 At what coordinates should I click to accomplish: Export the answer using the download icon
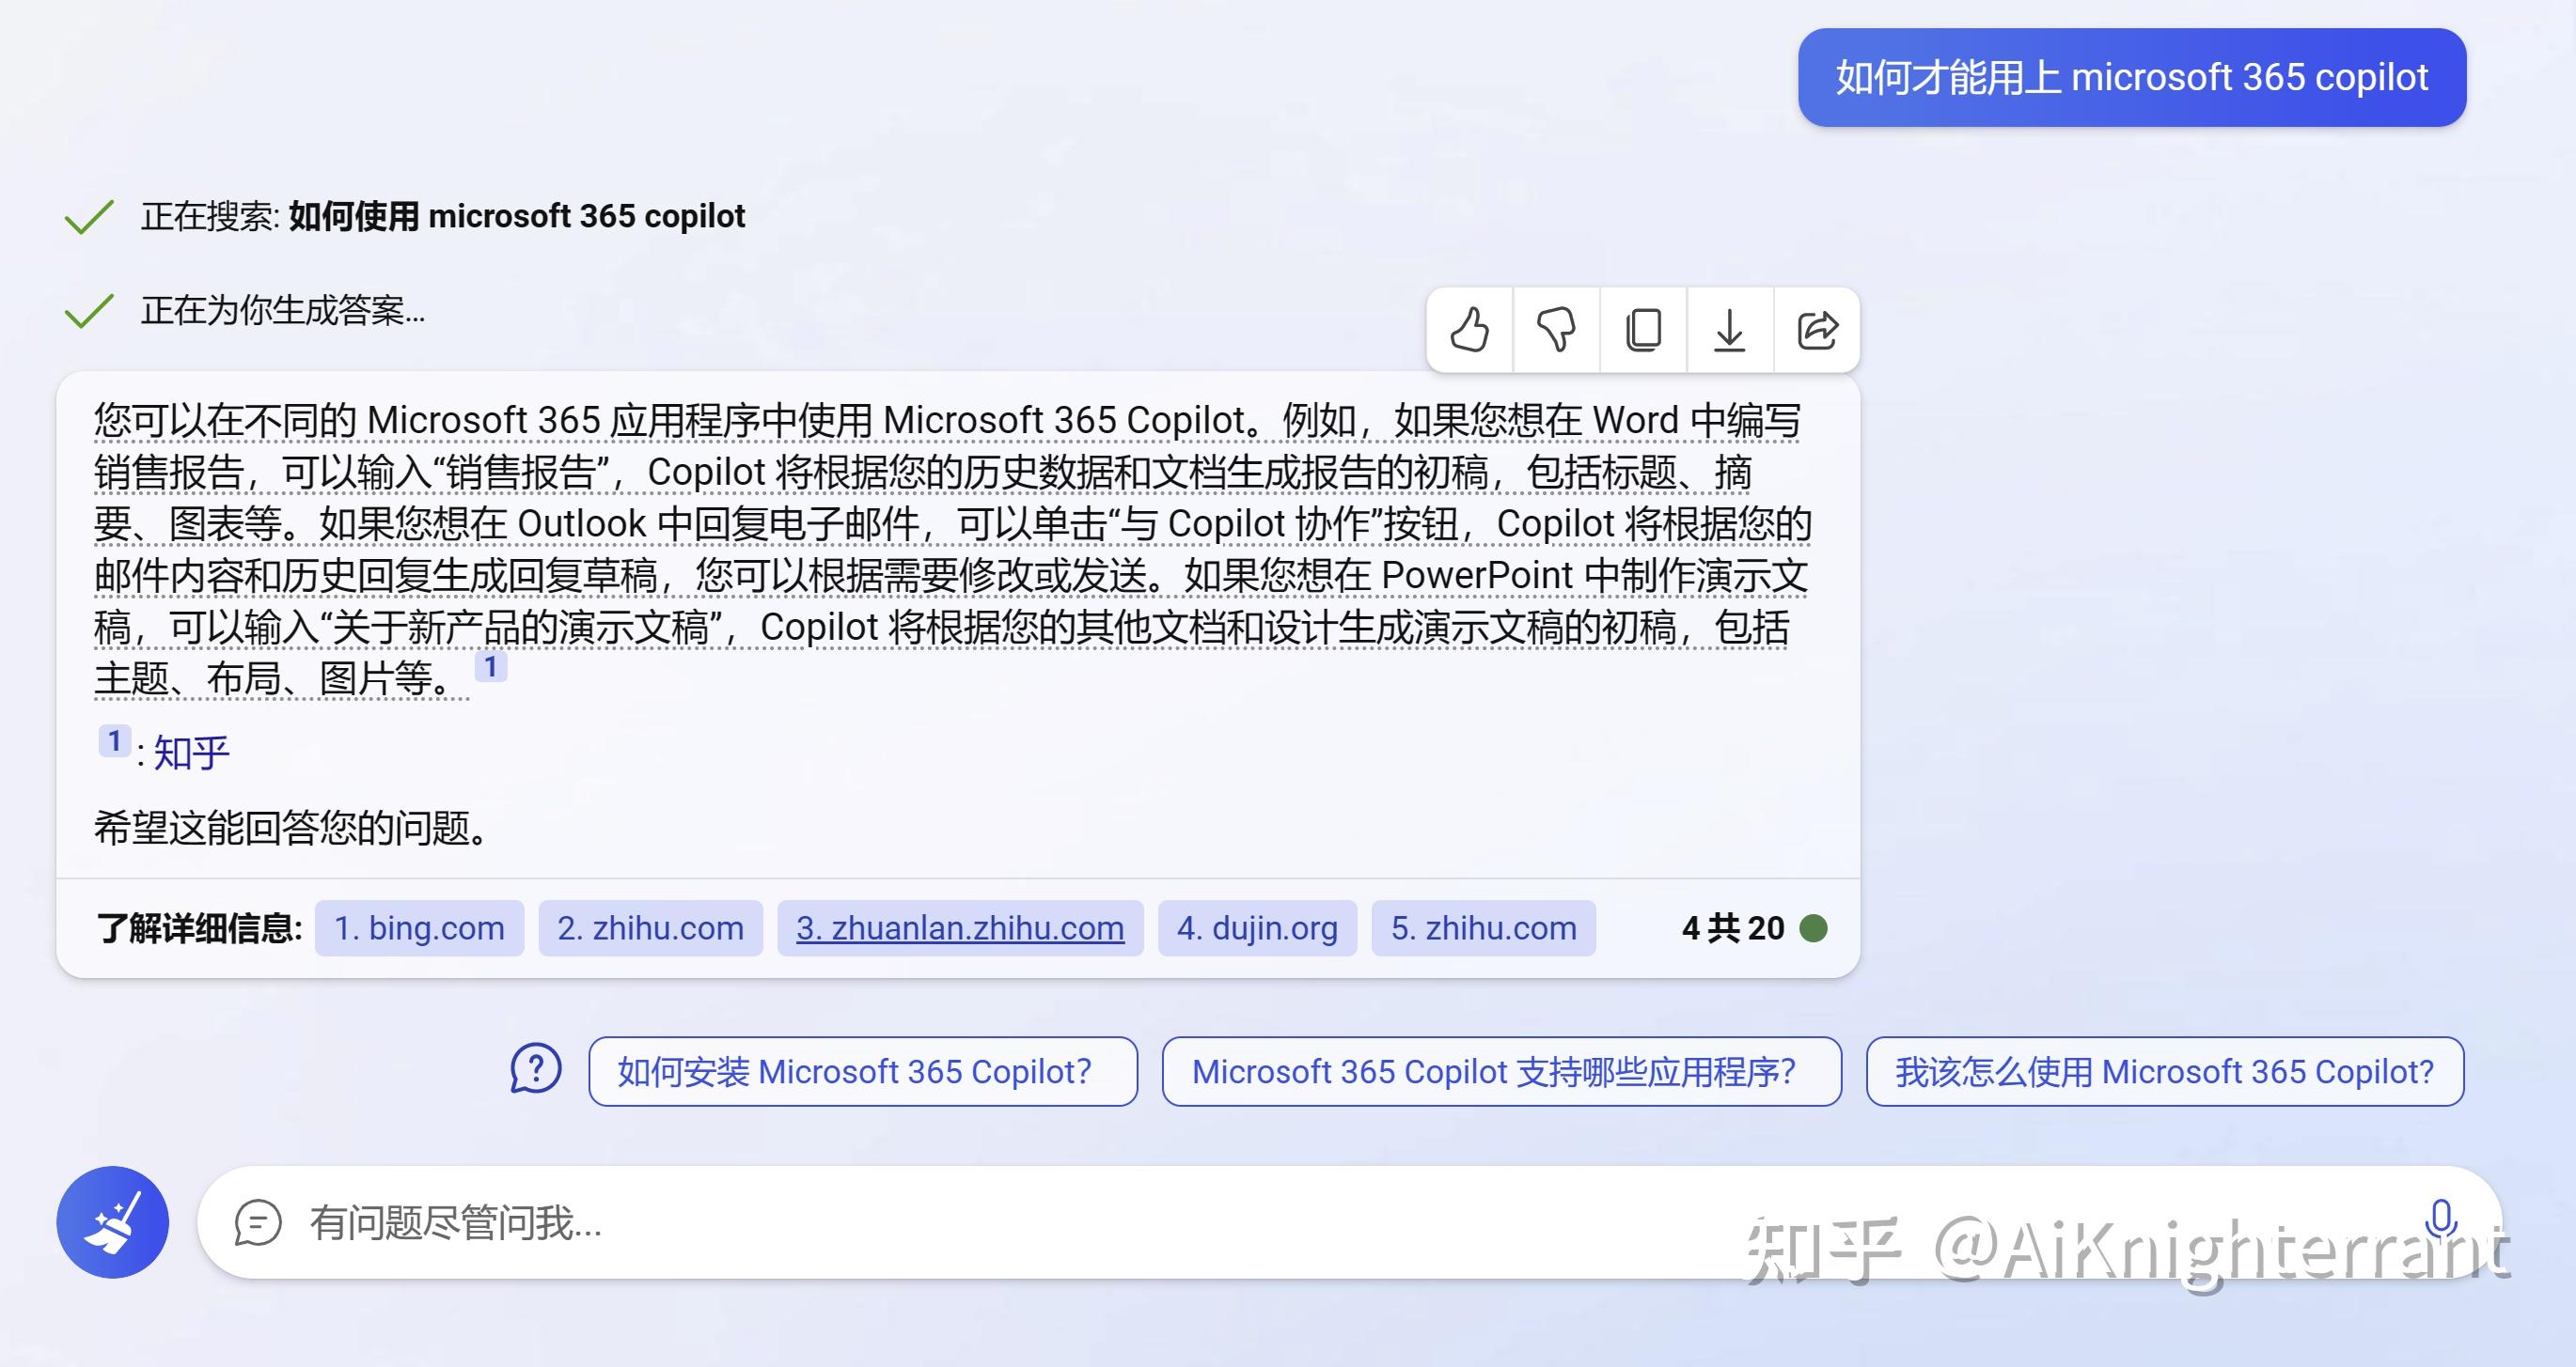pyautogui.click(x=1730, y=330)
